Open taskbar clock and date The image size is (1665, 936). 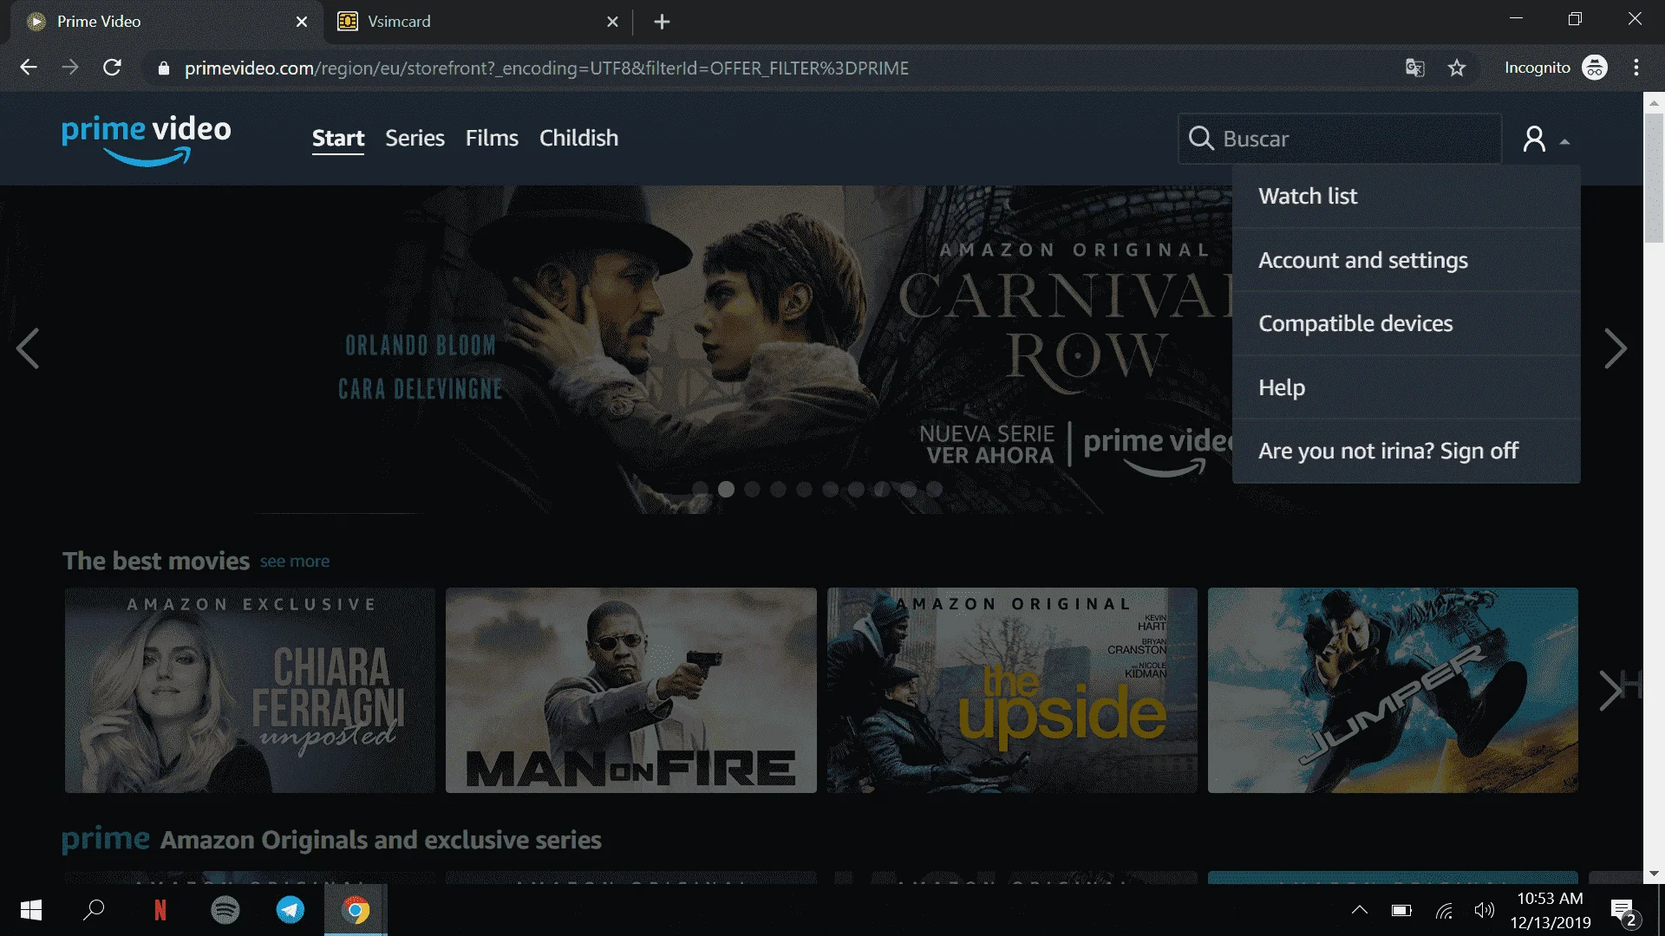click(x=1550, y=911)
